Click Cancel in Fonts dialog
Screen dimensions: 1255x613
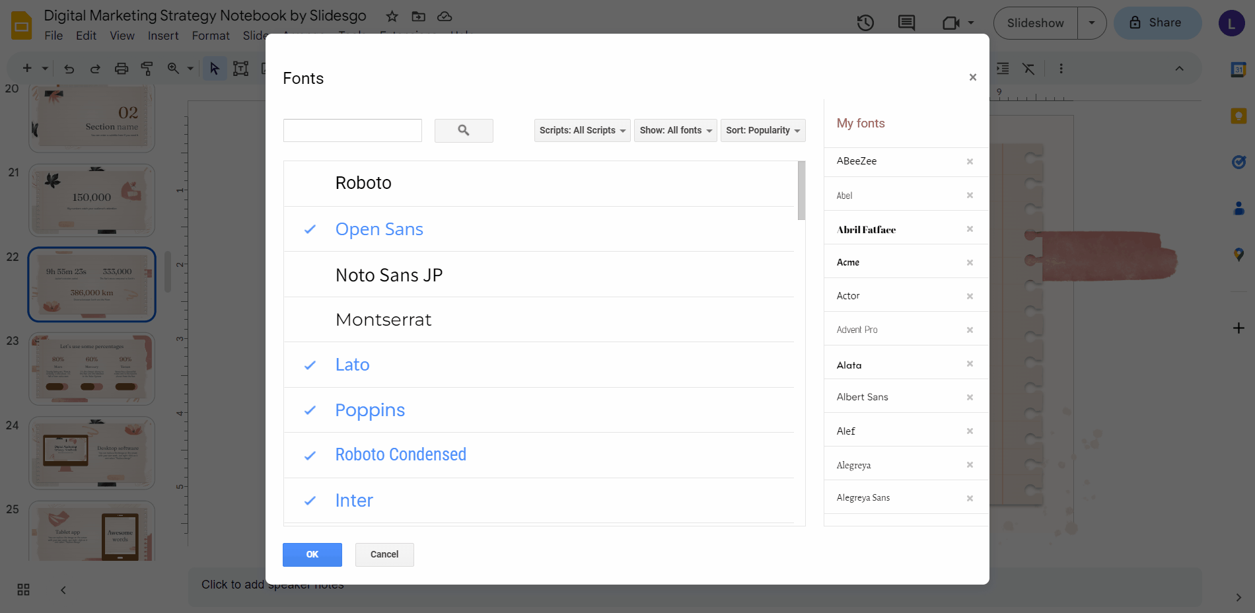pyautogui.click(x=384, y=555)
